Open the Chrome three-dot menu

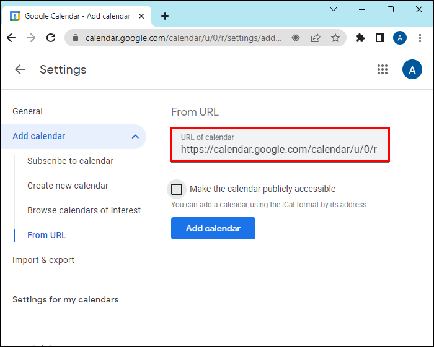pos(420,38)
